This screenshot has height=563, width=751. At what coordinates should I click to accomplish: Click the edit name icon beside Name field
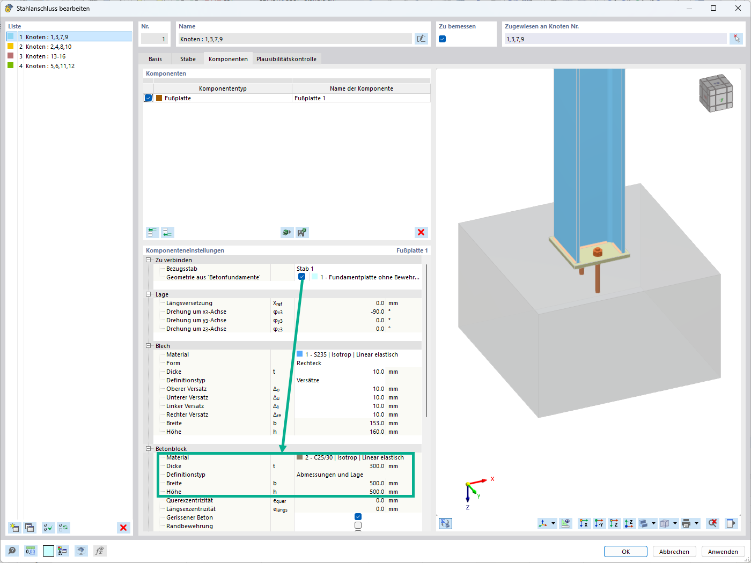click(421, 39)
